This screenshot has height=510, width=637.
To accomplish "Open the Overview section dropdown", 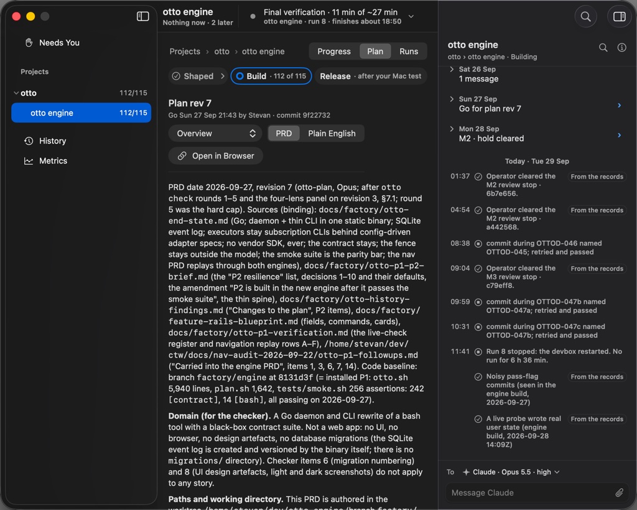I will point(216,134).
